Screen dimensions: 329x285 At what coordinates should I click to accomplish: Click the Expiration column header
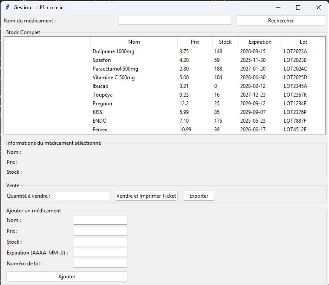[x=260, y=42]
